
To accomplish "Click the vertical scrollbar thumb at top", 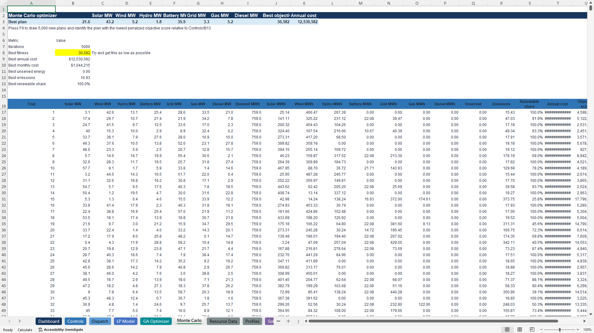I will coord(591,8).
